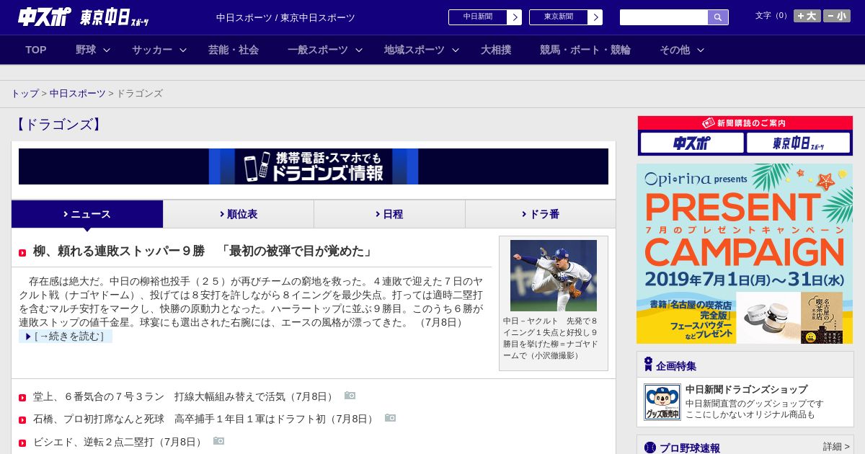Click 詳細 > link in プロ野球速報
The image size is (865, 454).
tap(836, 447)
